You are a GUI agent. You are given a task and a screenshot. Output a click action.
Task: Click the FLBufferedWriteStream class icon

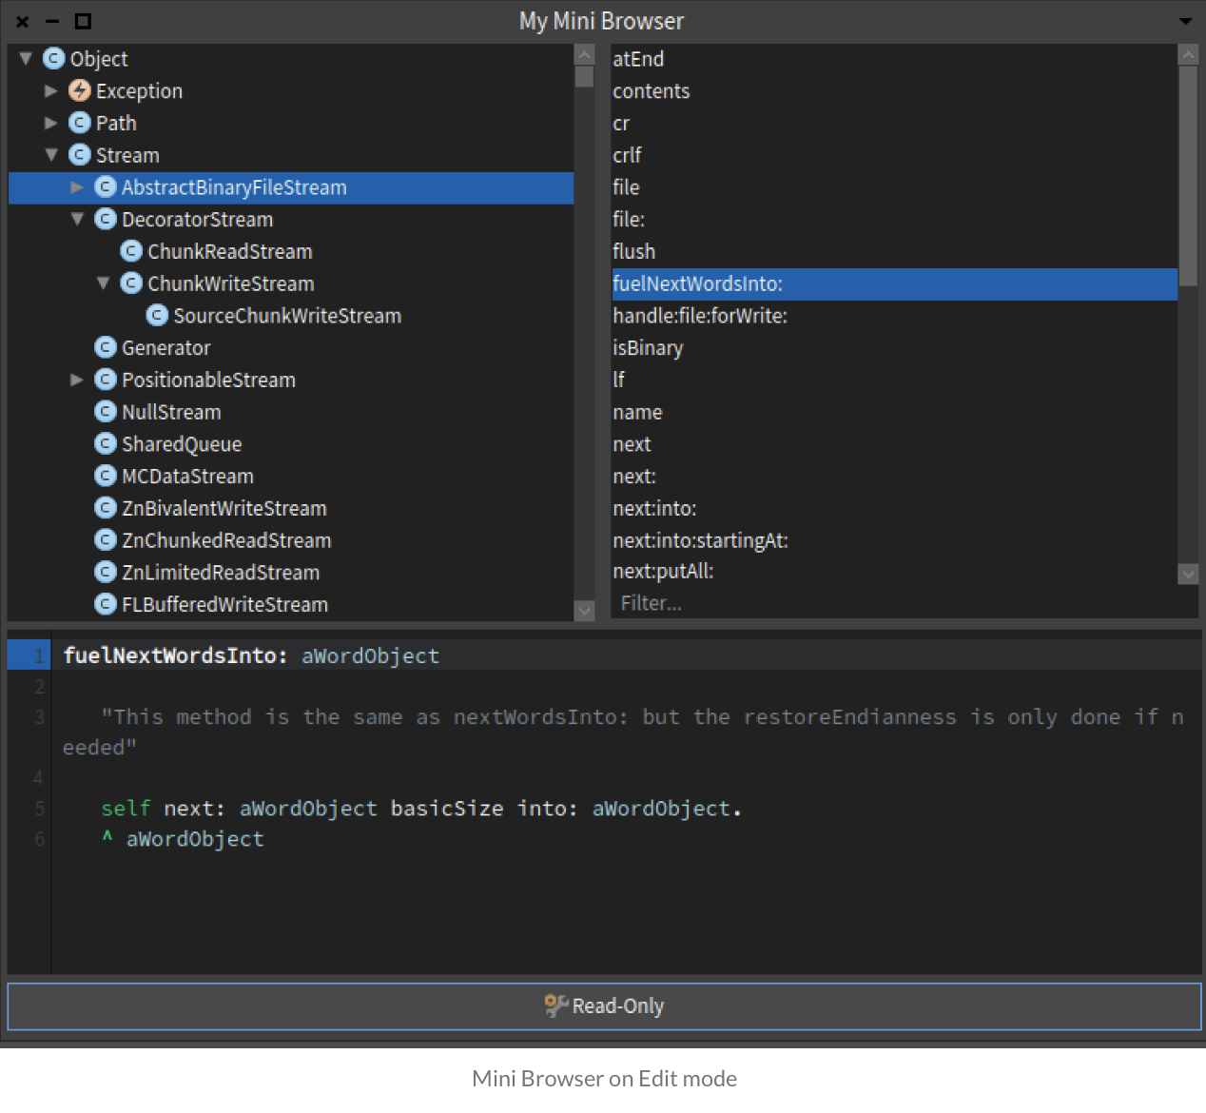tap(106, 604)
